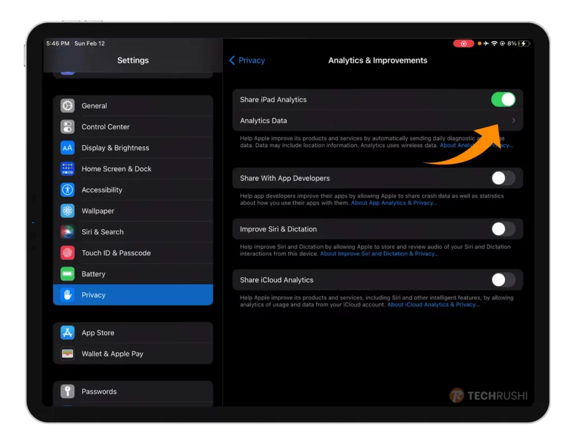
Task: Tap the airplane mode status icon
Action: pyautogui.click(x=486, y=43)
